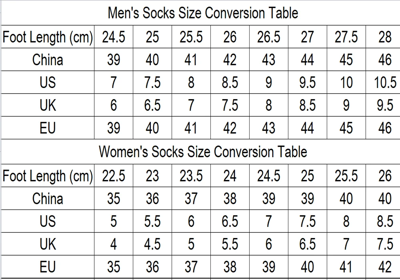Click the women's US size 5.5 cell
400x280 pixels.
point(152,221)
